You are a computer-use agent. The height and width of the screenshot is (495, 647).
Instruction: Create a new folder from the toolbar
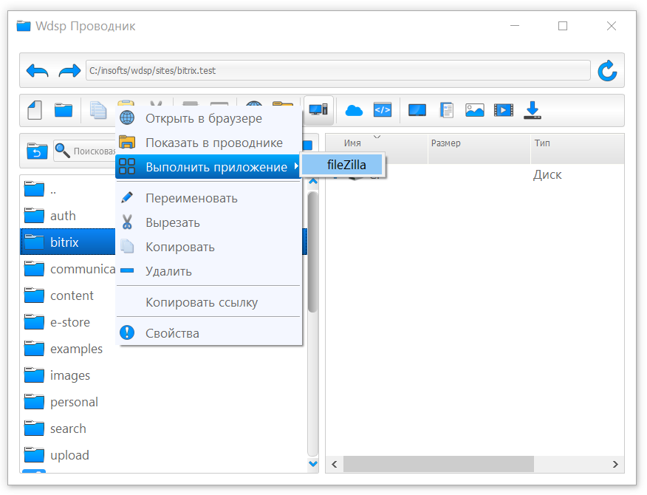pos(64,110)
